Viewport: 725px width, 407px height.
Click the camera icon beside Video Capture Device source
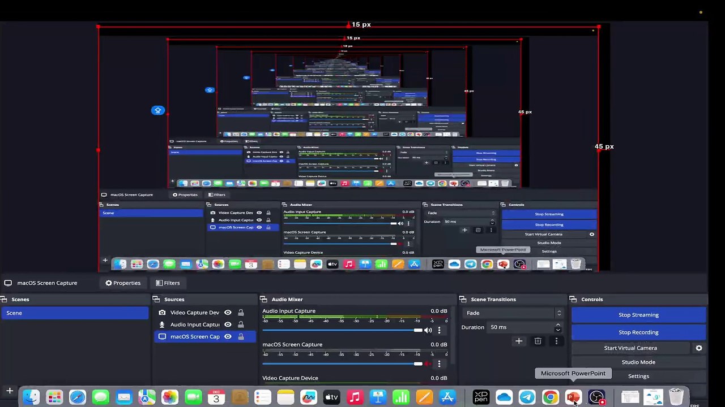click(162, 313)
